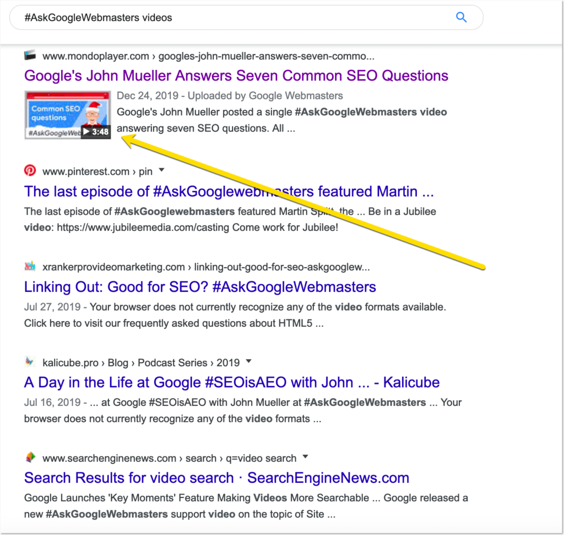Click the Jul 27, 2019 snippet date
The height and width of the screenshot is (535, 564).
52,307
